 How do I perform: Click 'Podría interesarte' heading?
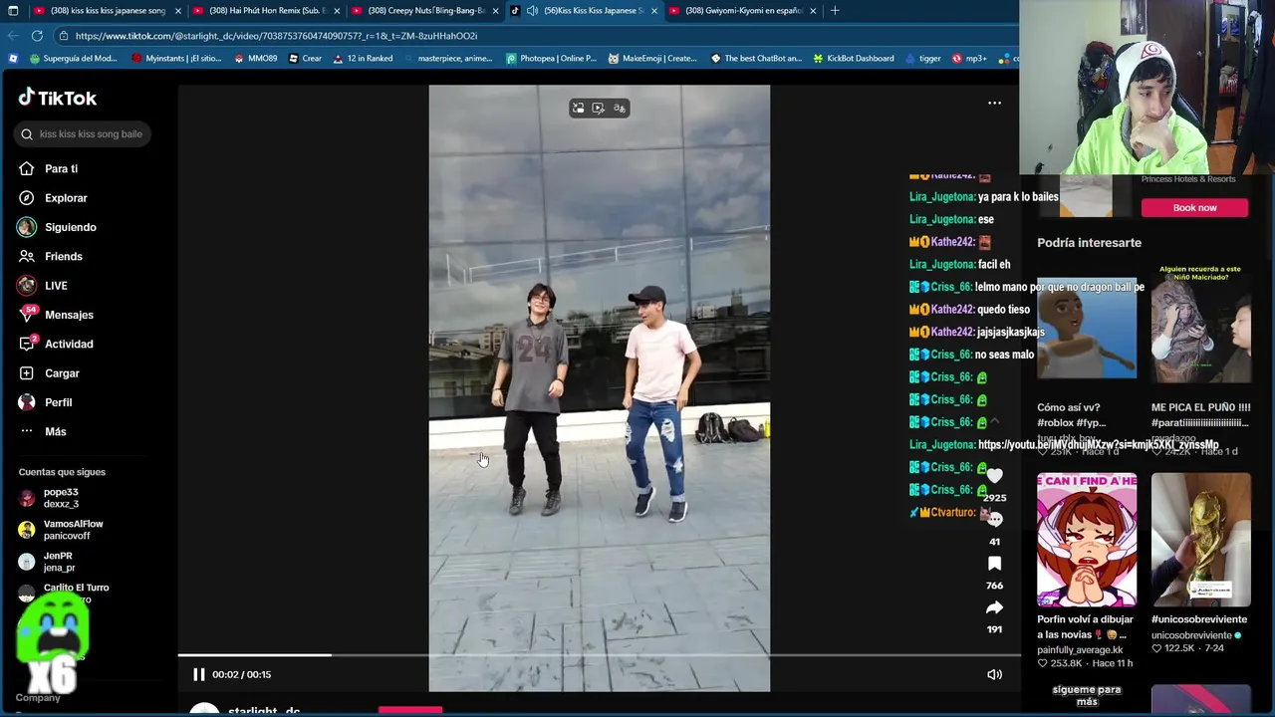(x=1089, y=243)
